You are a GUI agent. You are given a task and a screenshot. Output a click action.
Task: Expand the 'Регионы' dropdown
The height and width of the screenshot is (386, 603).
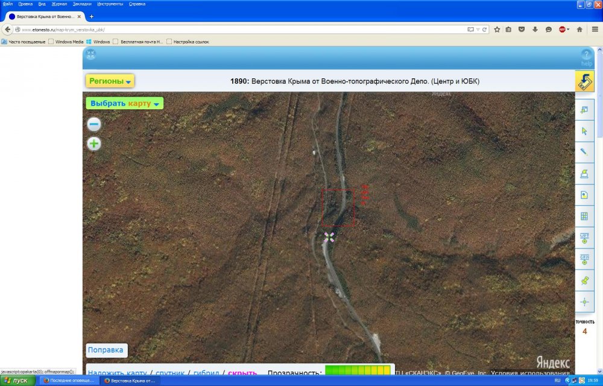click(x=110, y=81)
